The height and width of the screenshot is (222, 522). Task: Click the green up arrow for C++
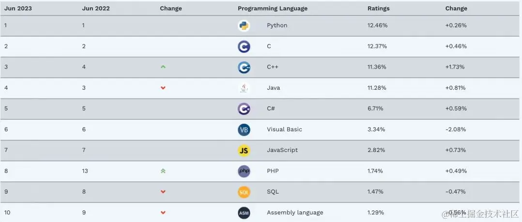tap(163, 67)
